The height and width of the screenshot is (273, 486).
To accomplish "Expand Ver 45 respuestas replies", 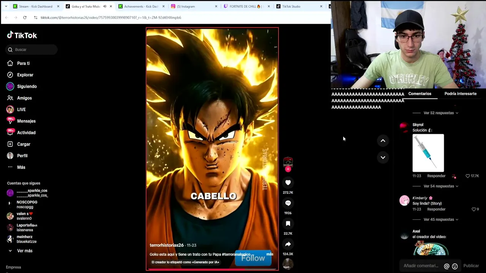I will [x=441, y=220].
